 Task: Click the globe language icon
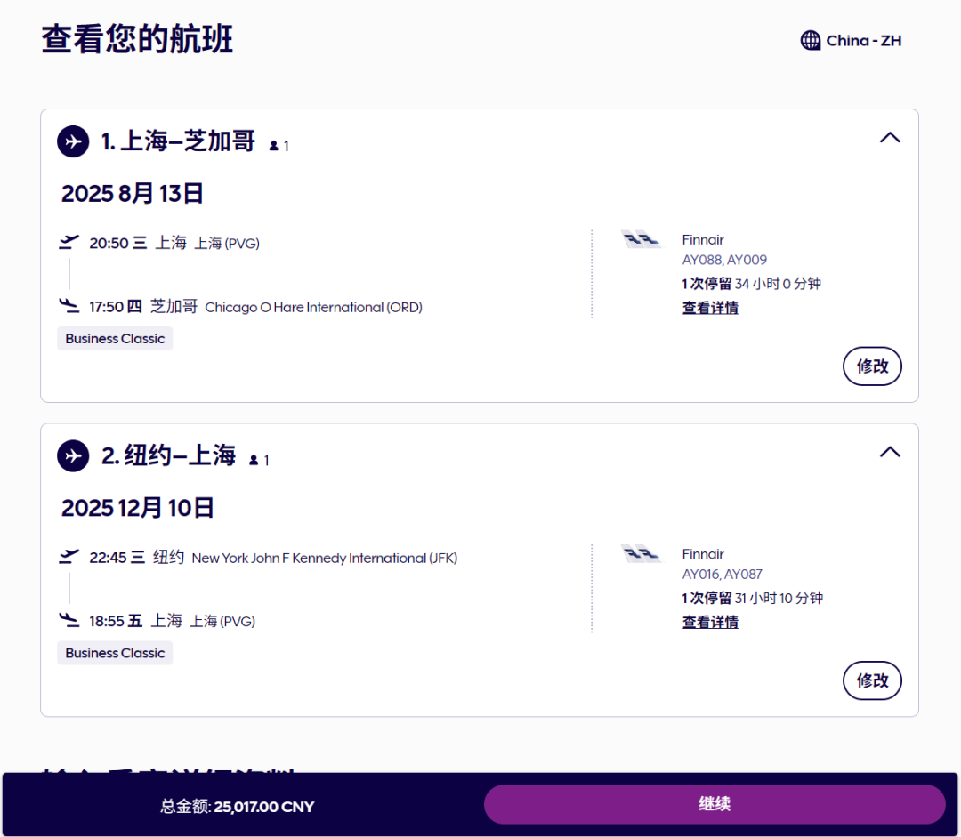[810, 41]
